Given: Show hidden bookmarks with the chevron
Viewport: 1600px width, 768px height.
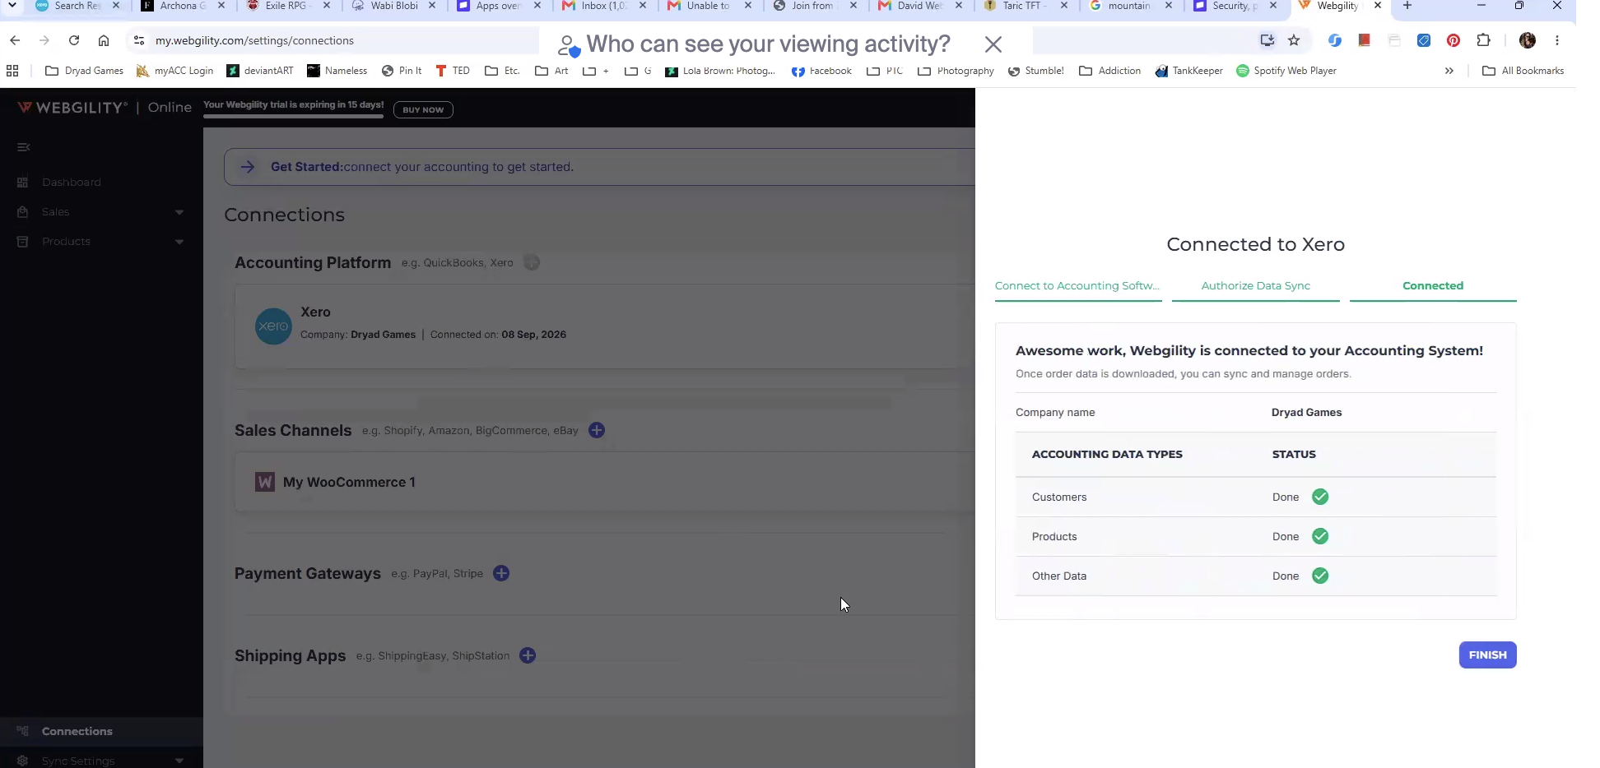Looking at the screenshot, I should (x=1449, y=71).
